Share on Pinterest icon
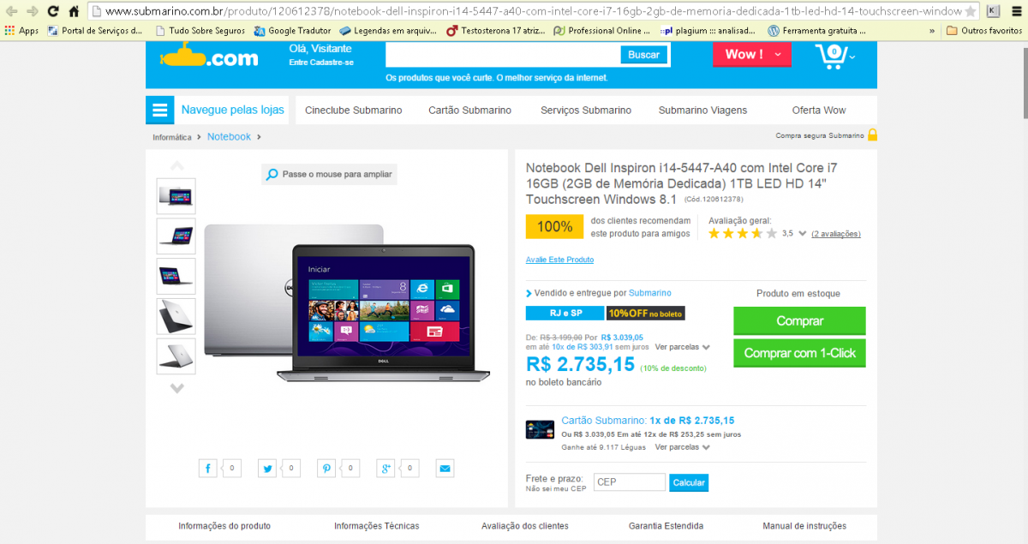The image size is (1028, 544). click(x=326, y=469)
